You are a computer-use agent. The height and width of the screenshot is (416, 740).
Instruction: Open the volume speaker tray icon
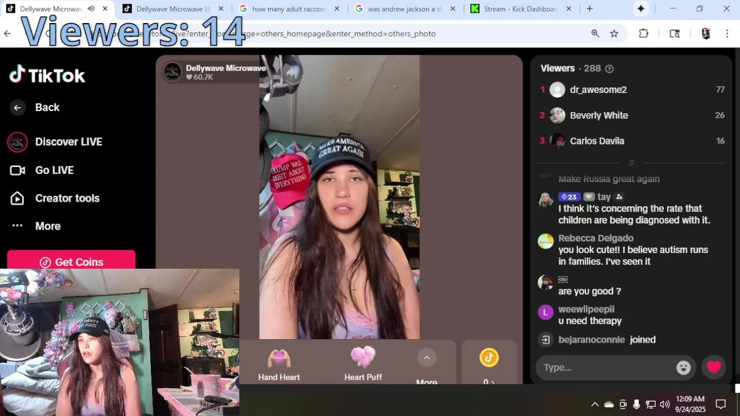[664, 404]
